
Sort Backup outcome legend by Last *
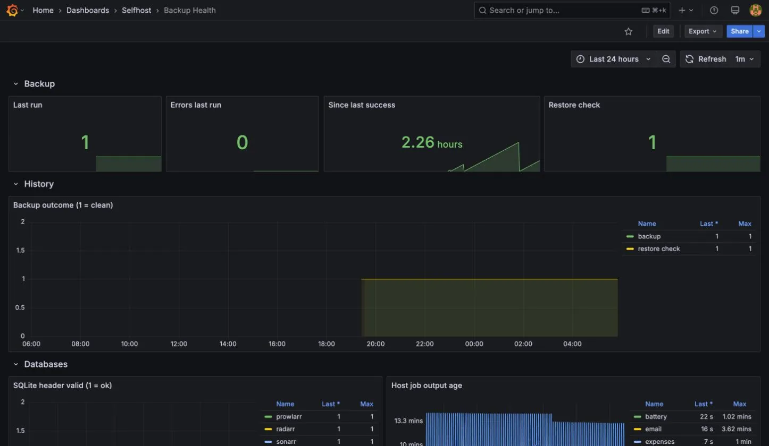(x=709, y=224)
